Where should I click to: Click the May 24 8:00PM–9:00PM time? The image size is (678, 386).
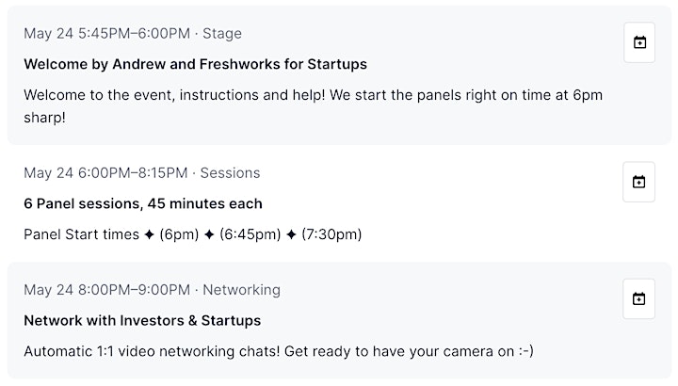[x=106, y=290]
